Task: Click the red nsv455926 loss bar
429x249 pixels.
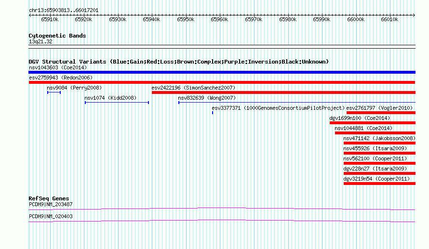Action: click(x=379, y=153)
